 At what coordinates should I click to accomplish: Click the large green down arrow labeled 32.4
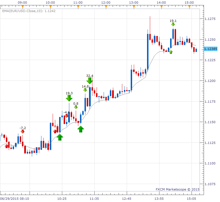[90, 81]
